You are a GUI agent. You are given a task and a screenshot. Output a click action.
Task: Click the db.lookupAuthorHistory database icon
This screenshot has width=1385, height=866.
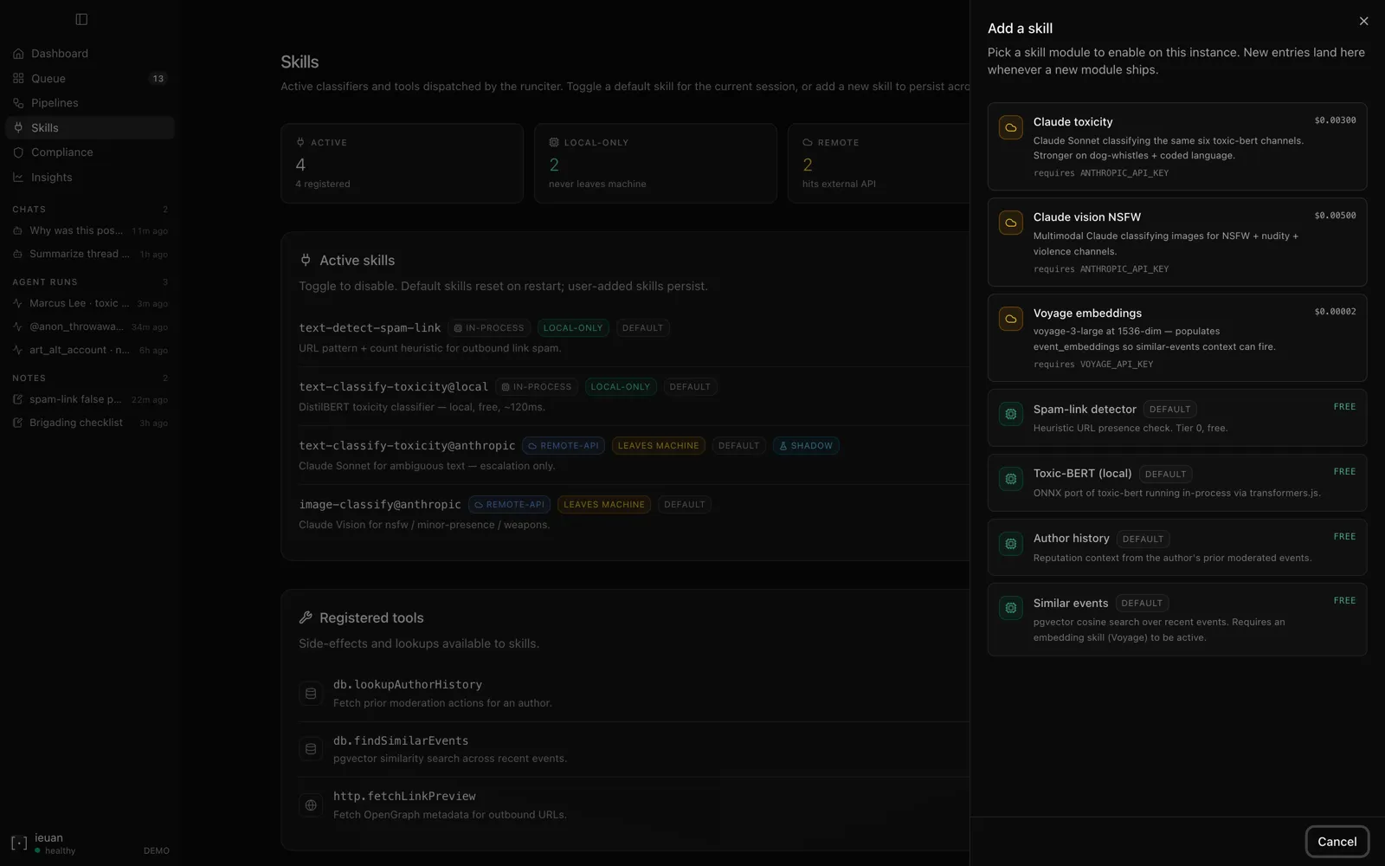pos(311,693)
